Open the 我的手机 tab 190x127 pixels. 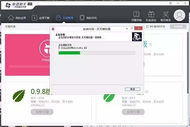click(88, 18)
